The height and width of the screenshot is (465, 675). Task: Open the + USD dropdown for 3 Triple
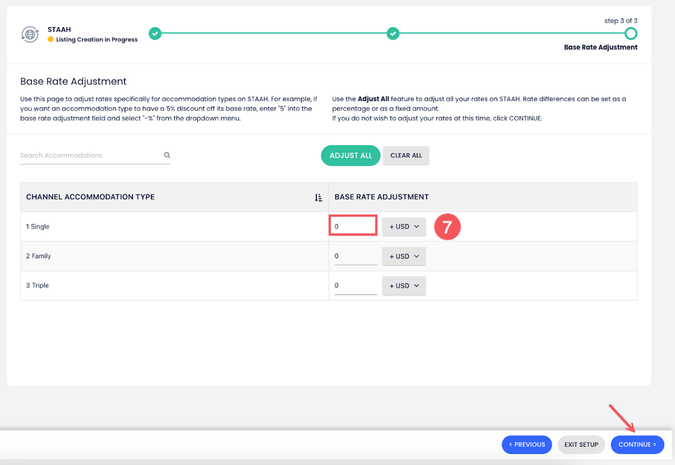(x=404, y=285)
